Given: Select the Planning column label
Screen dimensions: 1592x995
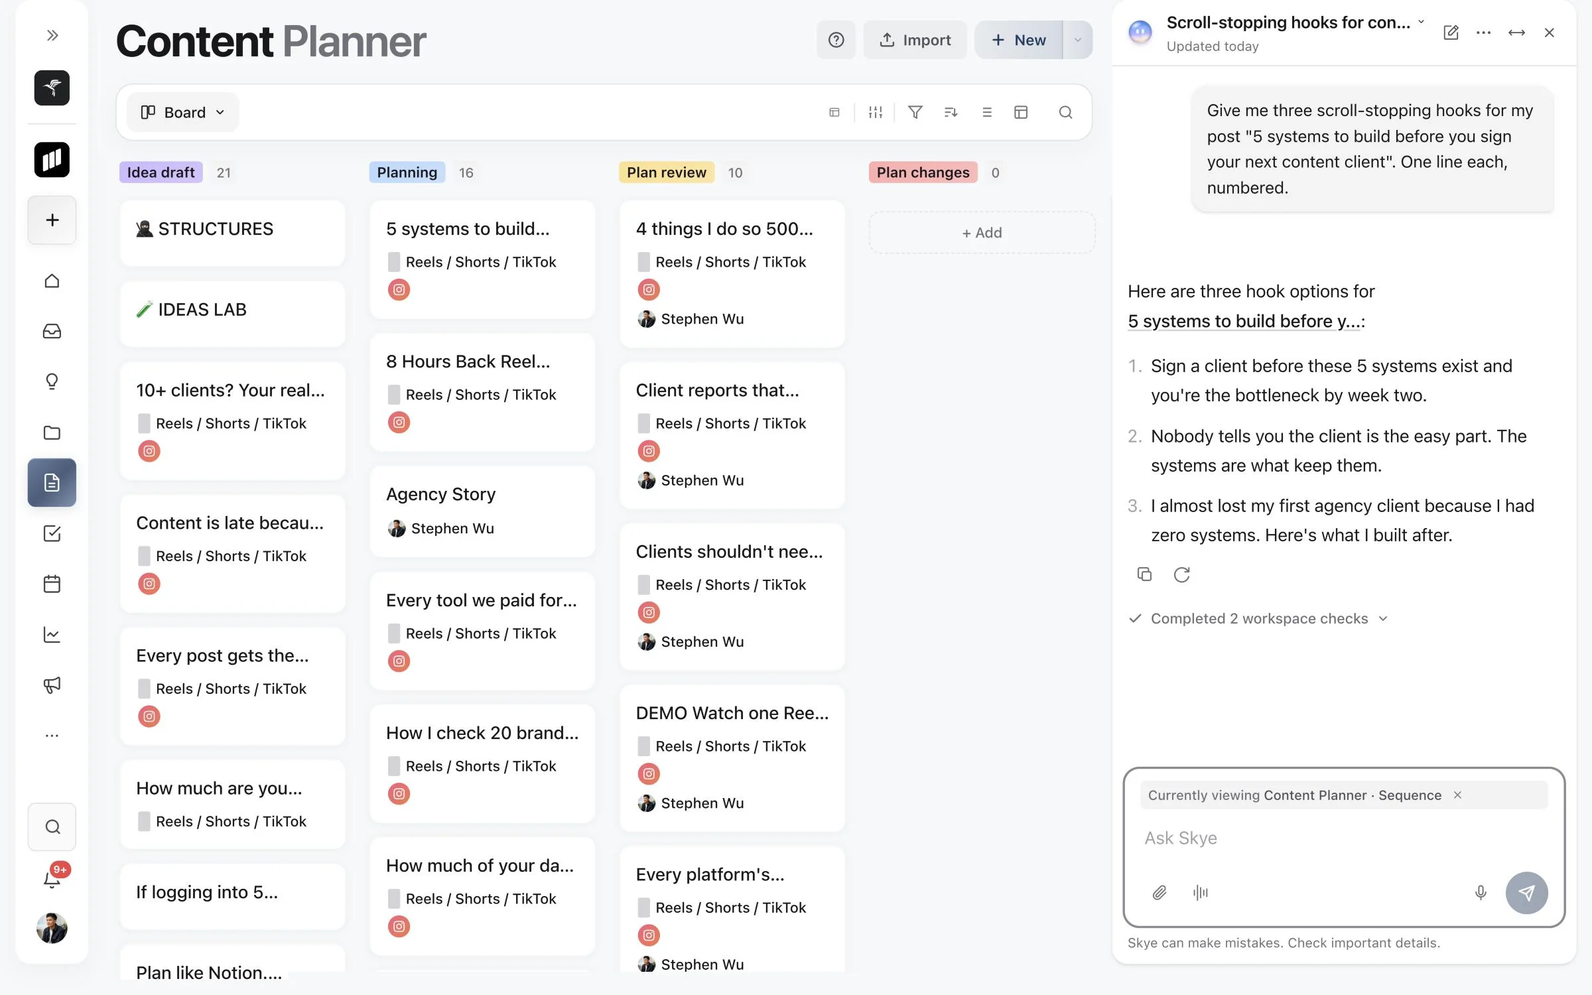Looking at the screenshot, I should click(407, 172).
